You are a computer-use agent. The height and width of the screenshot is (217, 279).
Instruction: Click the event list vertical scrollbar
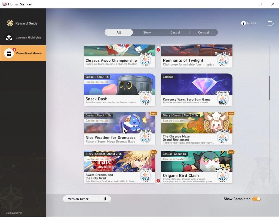(270, 88)
